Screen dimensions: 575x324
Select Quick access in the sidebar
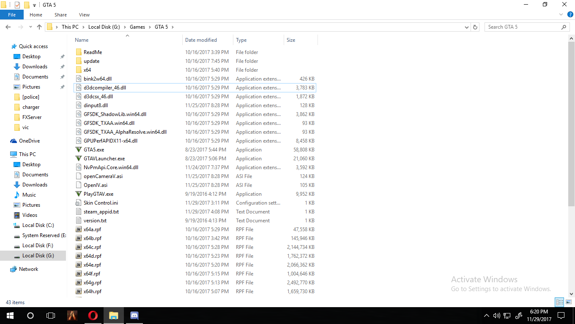[x=33, y=46]
